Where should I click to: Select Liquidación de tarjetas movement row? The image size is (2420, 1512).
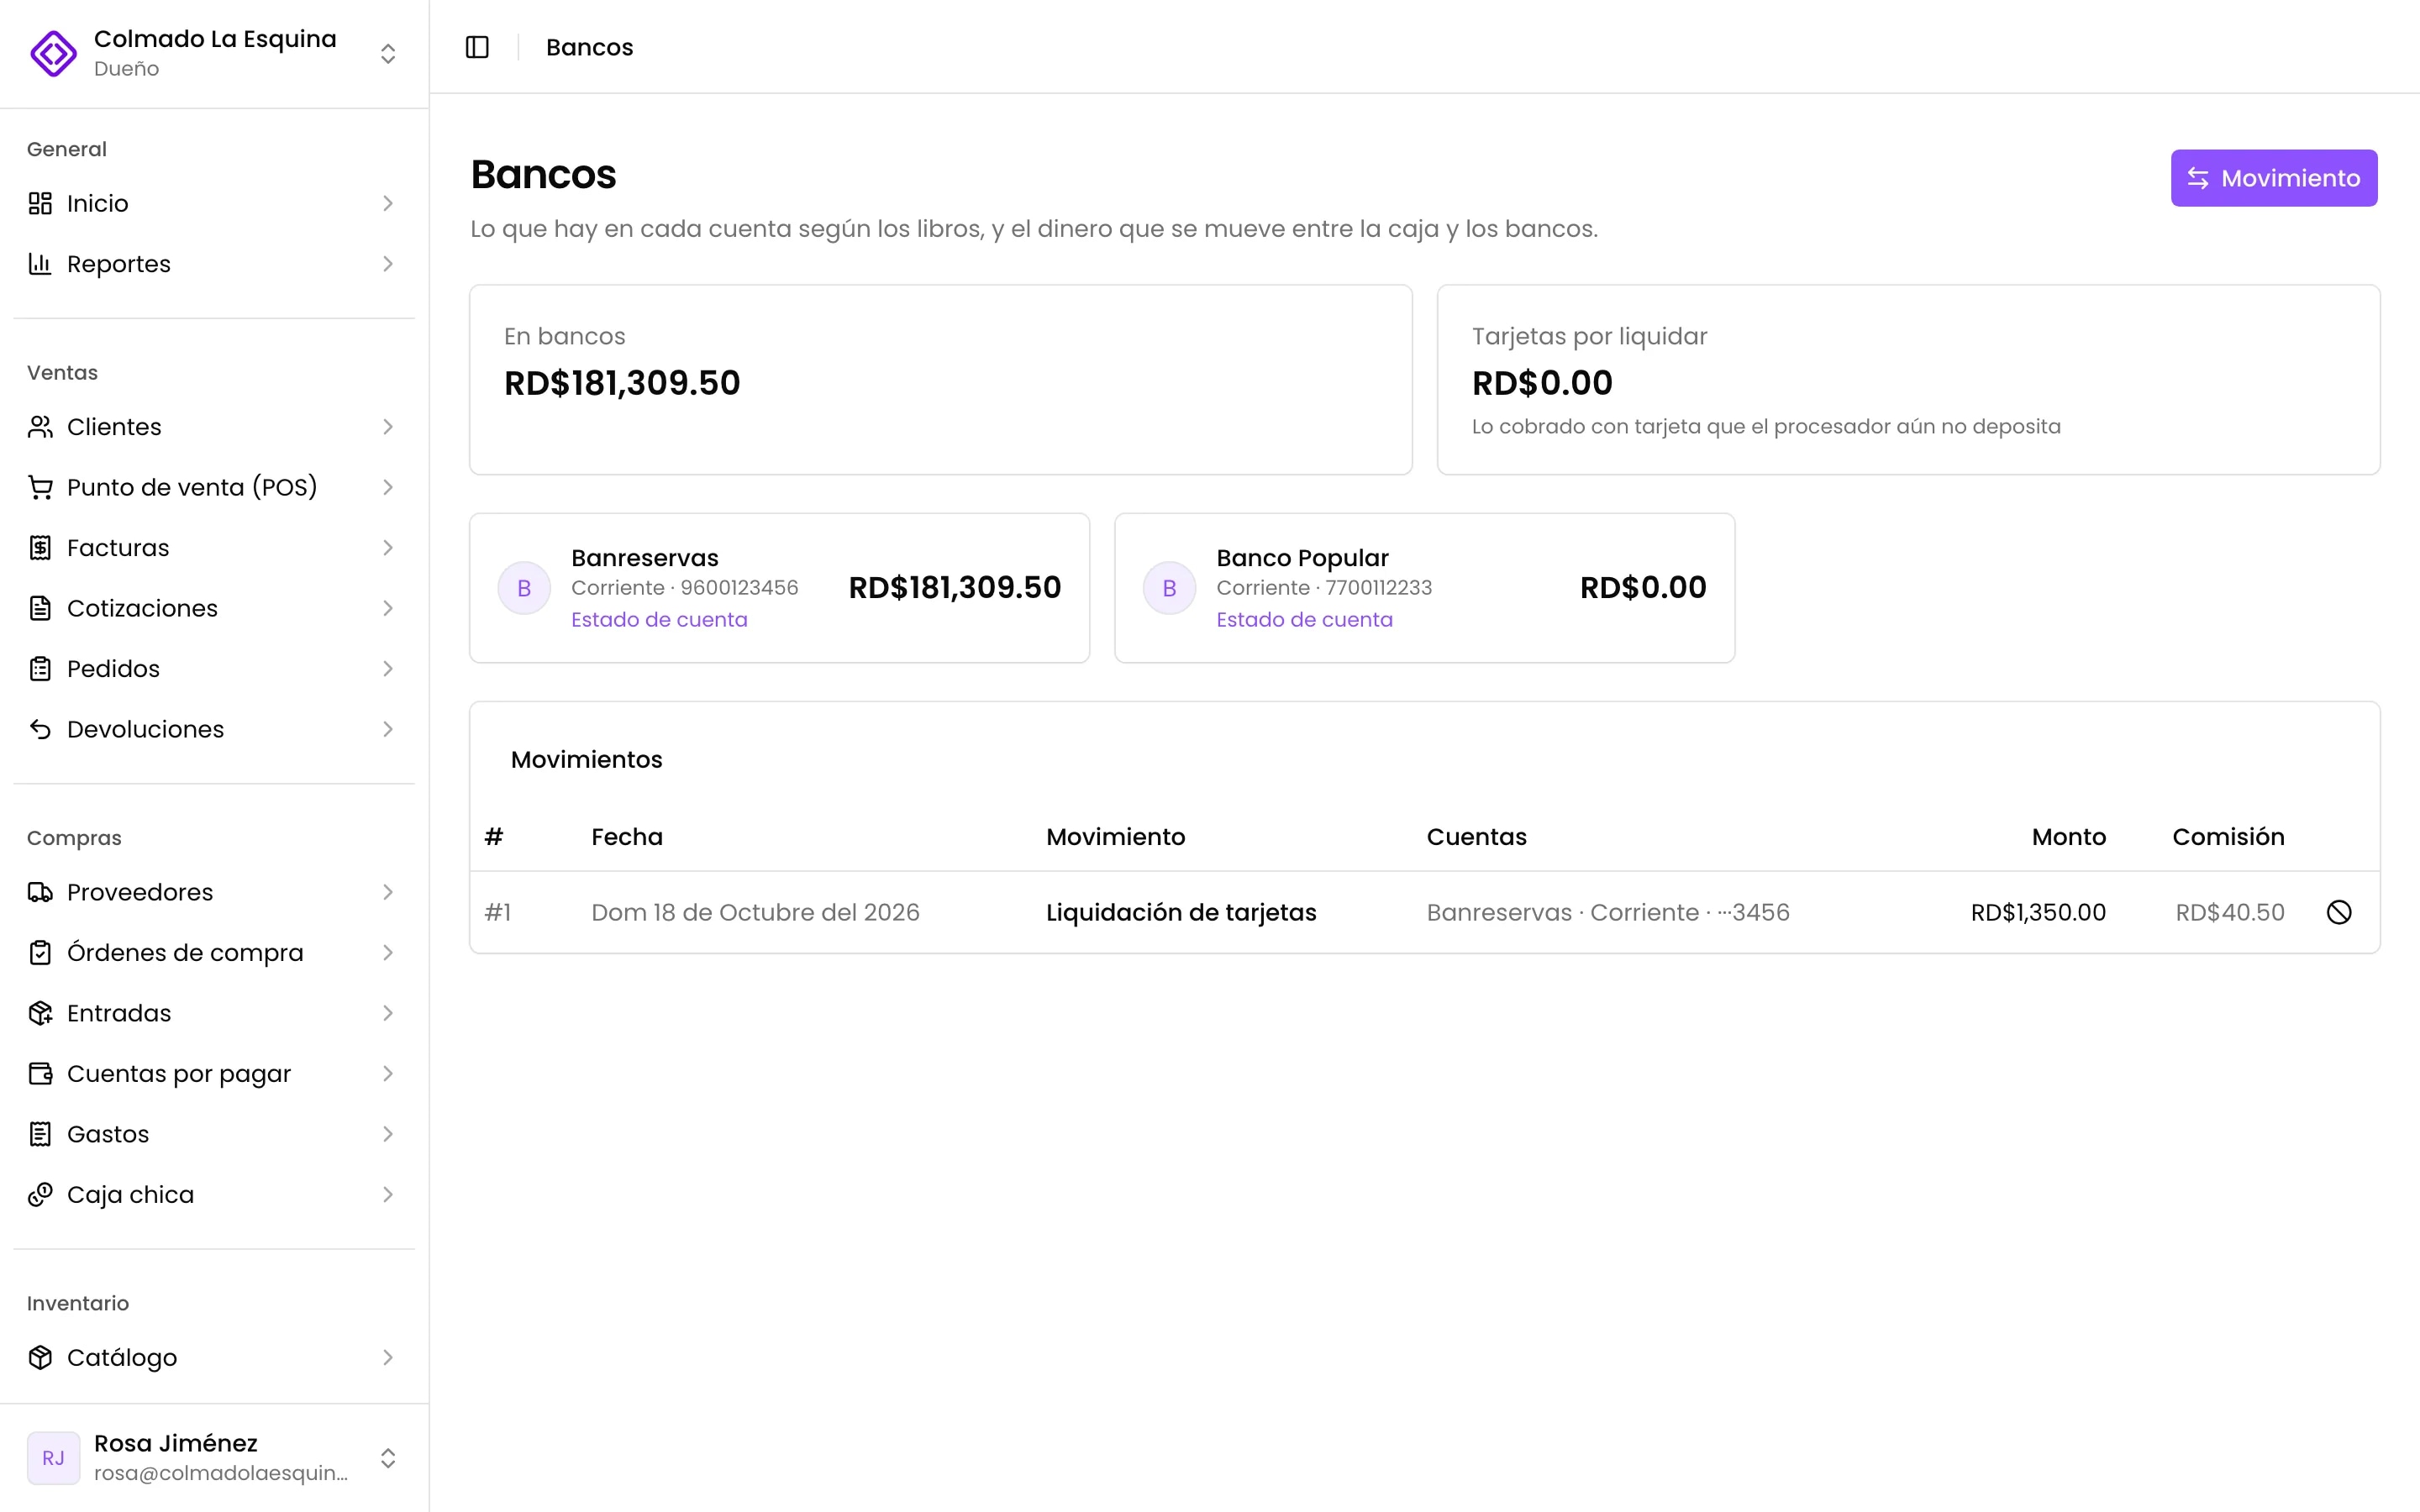tap(1424, 912)
